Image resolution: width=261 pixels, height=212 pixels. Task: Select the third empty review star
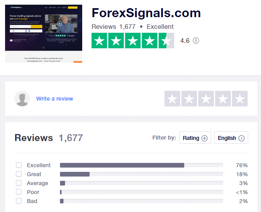pyautogui.click(x=206, y=99)
